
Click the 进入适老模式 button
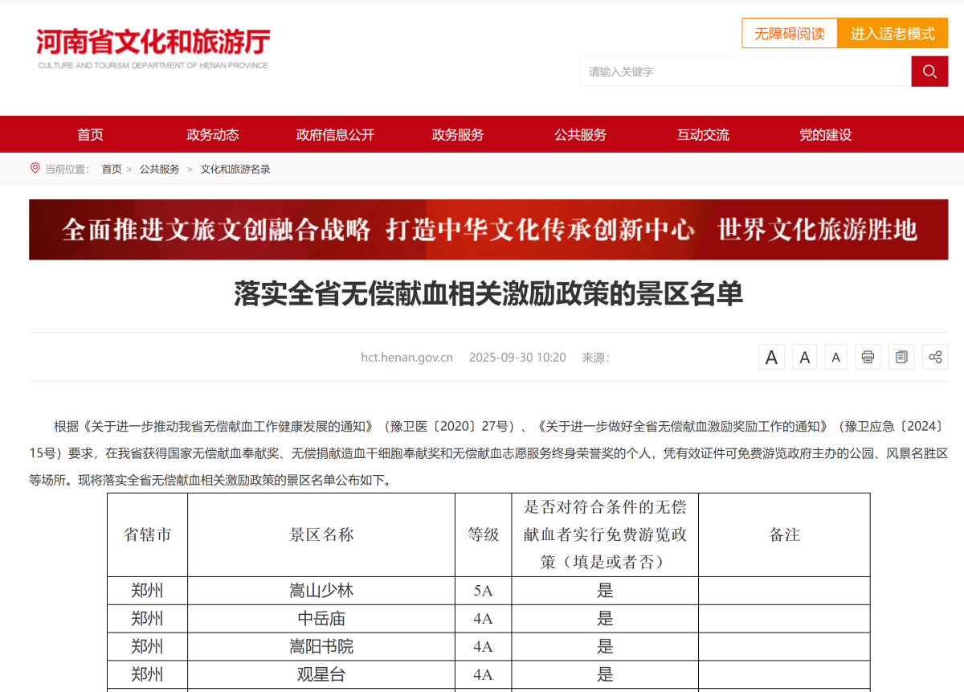(x=893, y=34)
